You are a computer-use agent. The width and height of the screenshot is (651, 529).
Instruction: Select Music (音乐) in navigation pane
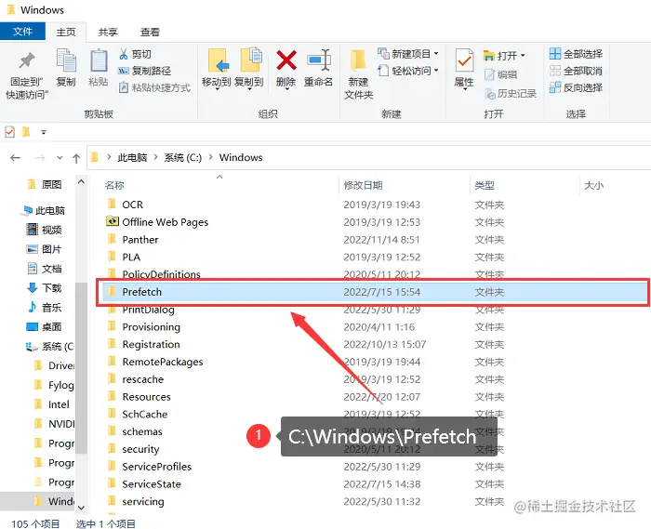[44, 308]
